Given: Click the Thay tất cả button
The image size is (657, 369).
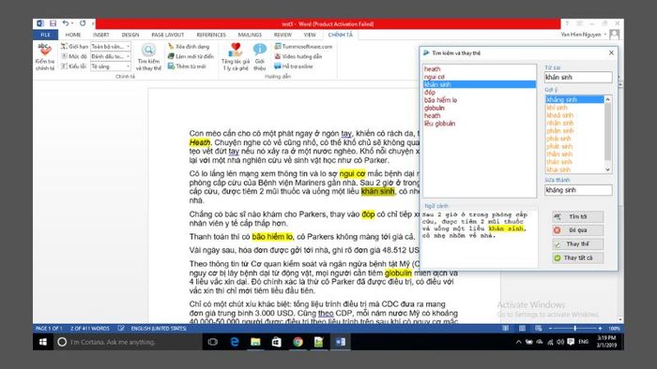Looking at the screenshot, I should 577,258.
